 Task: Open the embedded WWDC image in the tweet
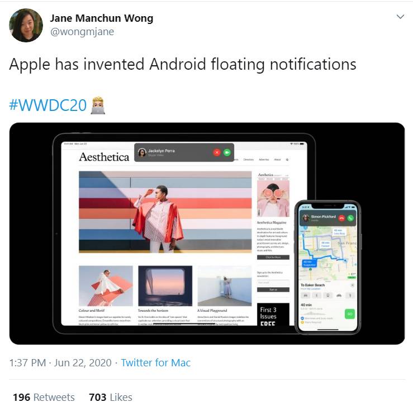[207, 233]
